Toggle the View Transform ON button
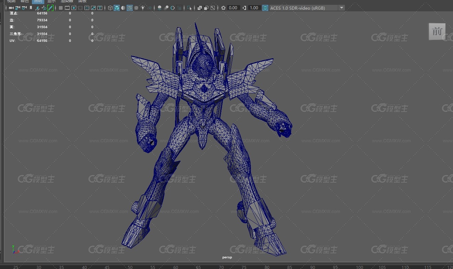 265,8
